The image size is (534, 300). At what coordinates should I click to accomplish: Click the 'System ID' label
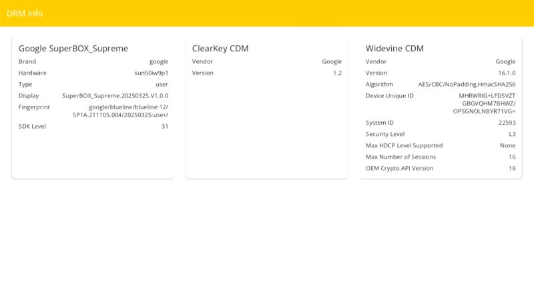(379, 123)
